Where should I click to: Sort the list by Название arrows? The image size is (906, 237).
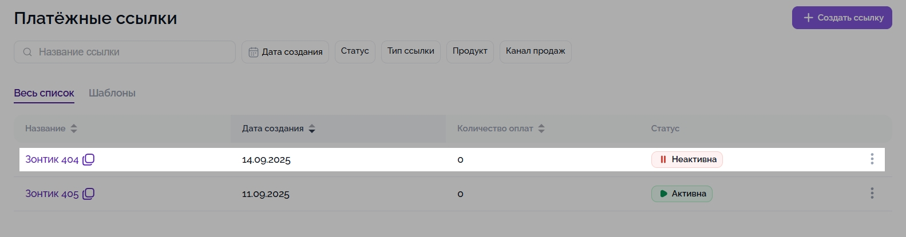(x=74, y=128)
